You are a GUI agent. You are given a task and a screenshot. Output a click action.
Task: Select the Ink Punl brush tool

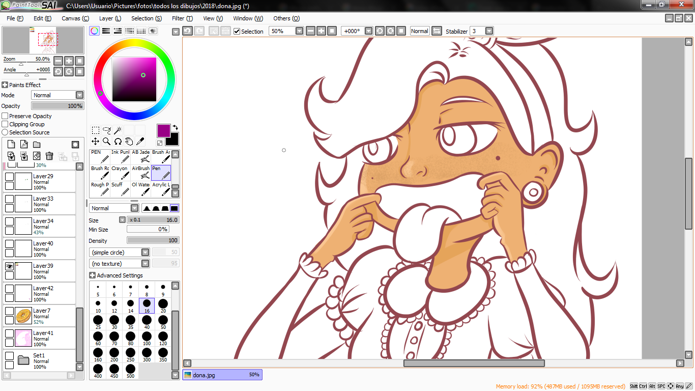(120, 157)
